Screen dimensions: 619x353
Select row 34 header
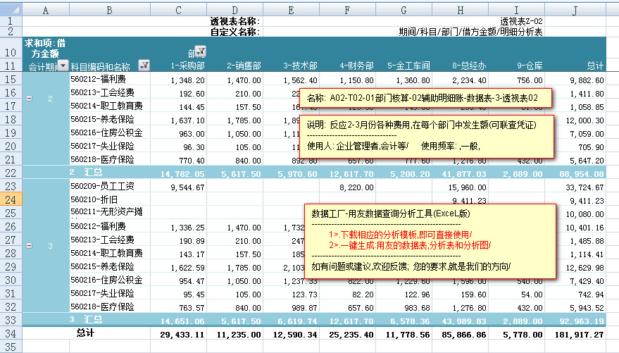(x=11, y=333)
